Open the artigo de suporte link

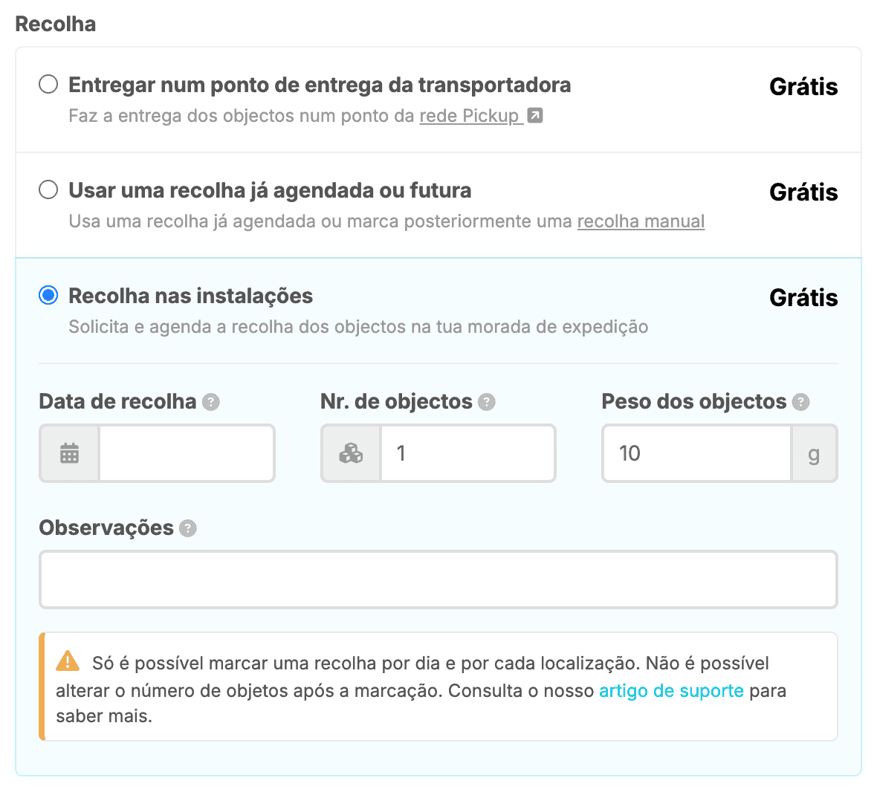[x=671, y=690]
